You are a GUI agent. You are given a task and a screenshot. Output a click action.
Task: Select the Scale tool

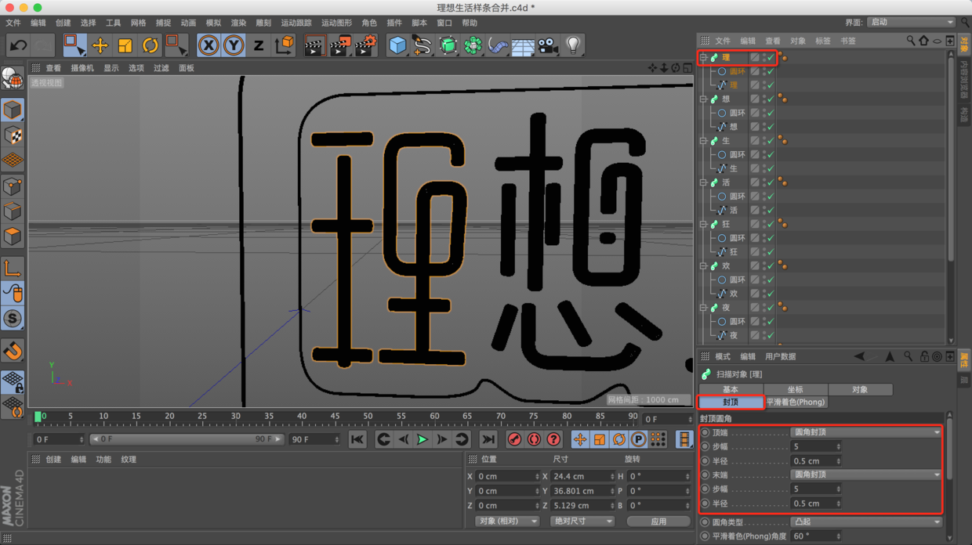125,45
